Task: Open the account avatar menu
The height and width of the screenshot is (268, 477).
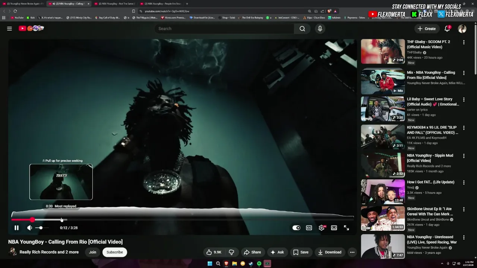Action: (x=462, y=29)
